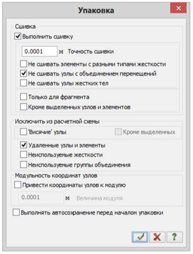Check the Неиспользуемые жесткости option

tap(23, 155)
